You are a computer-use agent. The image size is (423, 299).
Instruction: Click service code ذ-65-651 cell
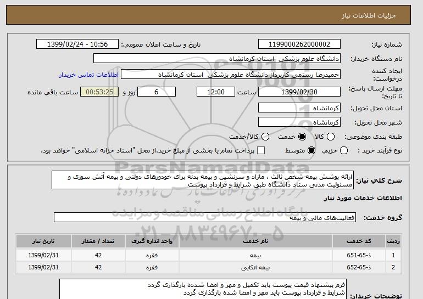(x=359, y=255)
